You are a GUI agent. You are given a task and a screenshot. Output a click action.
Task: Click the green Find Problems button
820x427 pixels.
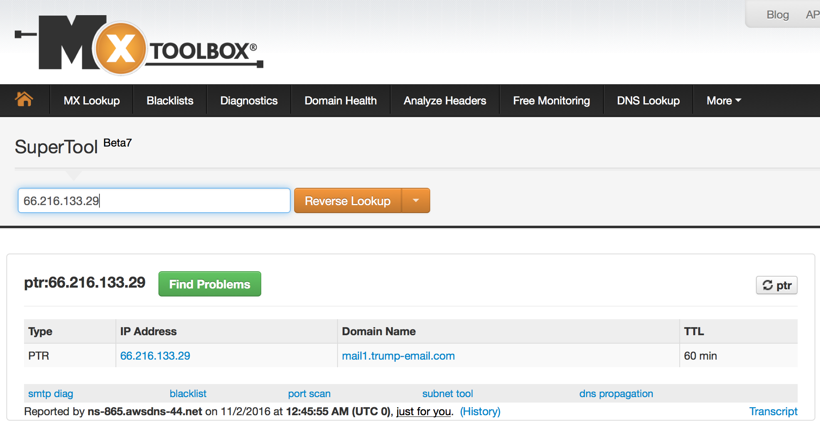[209, 284]
